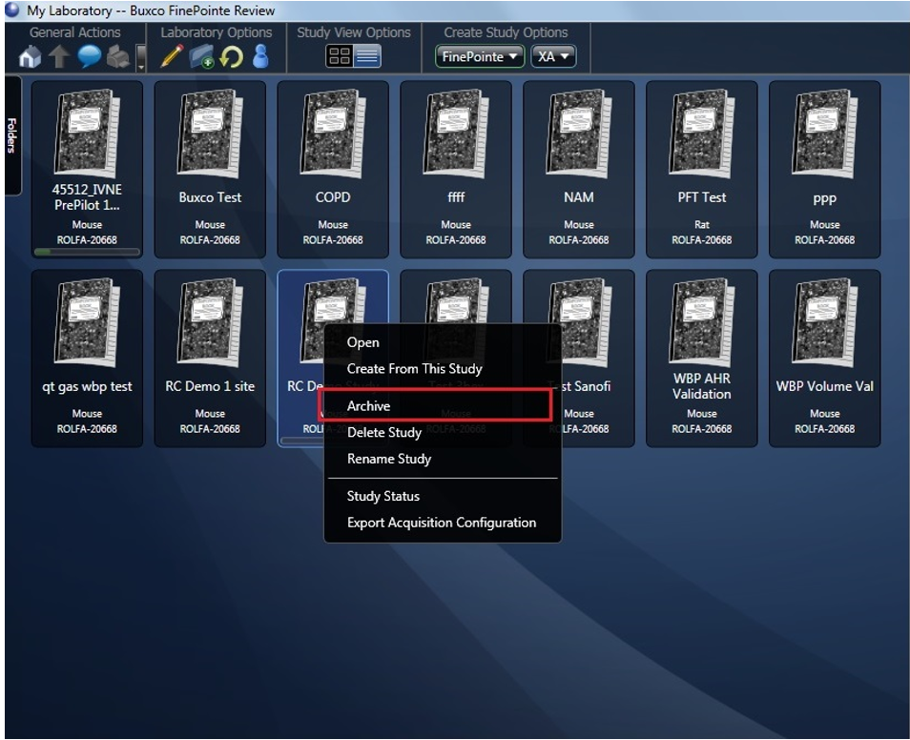Open the FinePointe create study dropdown
Image resolution: width=910 pixels, height=740 pixels.
point(480,56)
